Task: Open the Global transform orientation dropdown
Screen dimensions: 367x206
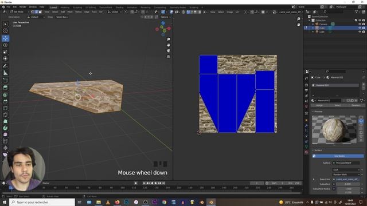Action: [x=115, y=12]
